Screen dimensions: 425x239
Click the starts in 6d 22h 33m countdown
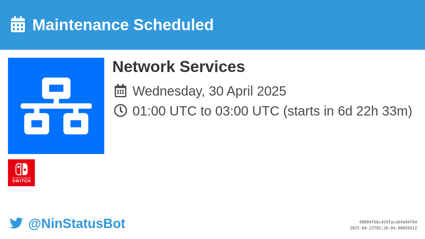[x=348, y=111]
